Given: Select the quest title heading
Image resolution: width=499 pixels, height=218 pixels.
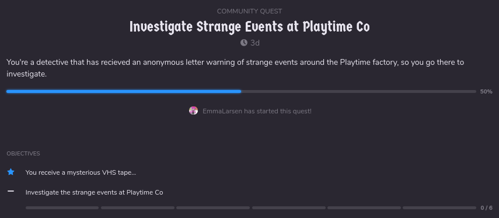Looking at the screenshot, I should [250, 27].
